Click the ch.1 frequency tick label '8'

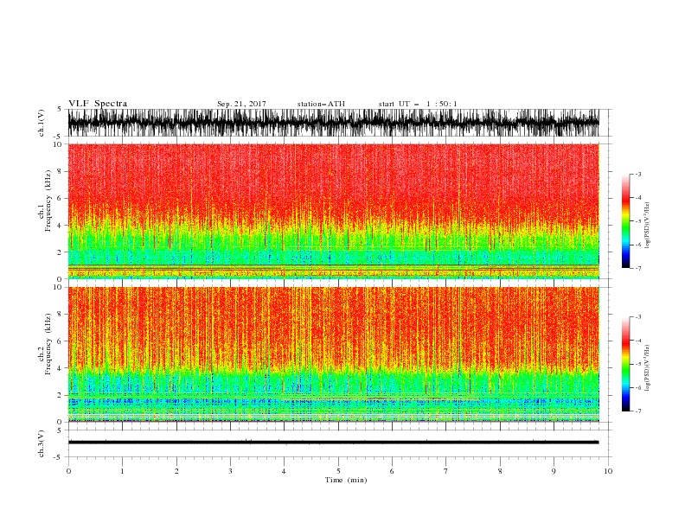click(x=60, y=171)
